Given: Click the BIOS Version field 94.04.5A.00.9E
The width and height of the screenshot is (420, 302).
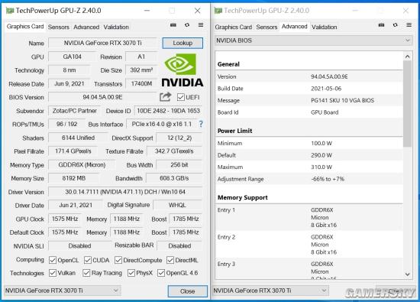Looking at the screenshot, I should 102,97.
